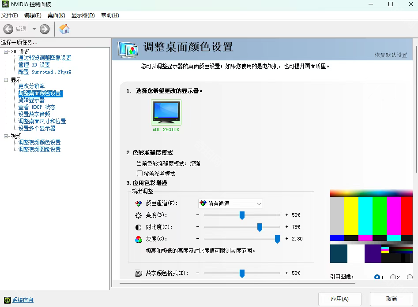Click the digital vibrance icon
This screenshot has height=307, width=418.
[x=138, y=273]
